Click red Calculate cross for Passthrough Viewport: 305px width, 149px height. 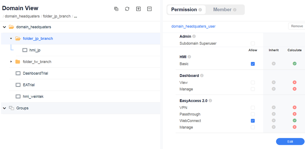(x=294, y=114)
